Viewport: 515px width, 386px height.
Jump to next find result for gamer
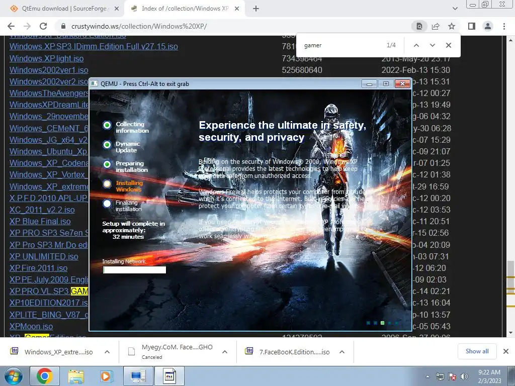pos(432,45)
